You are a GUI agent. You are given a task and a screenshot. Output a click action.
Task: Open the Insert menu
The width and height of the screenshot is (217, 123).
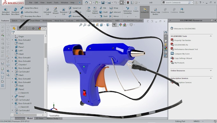(49, 3)
